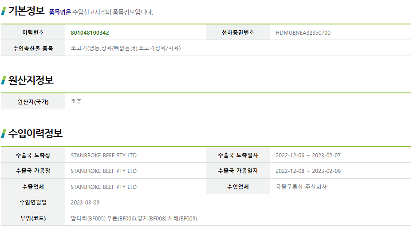
Task: Select the slaughter date range 2022-12-06 ~ 2023-02-07
Action: click(308, 156)
